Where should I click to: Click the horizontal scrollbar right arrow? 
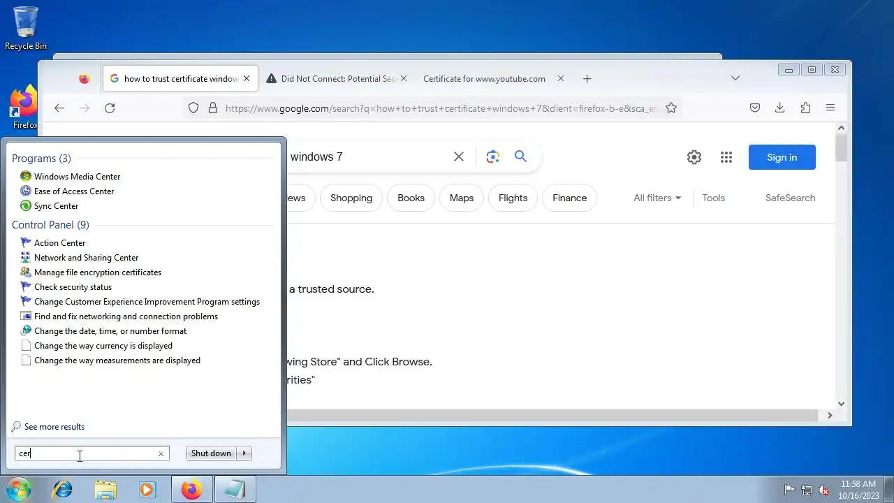tap(829, 415)
